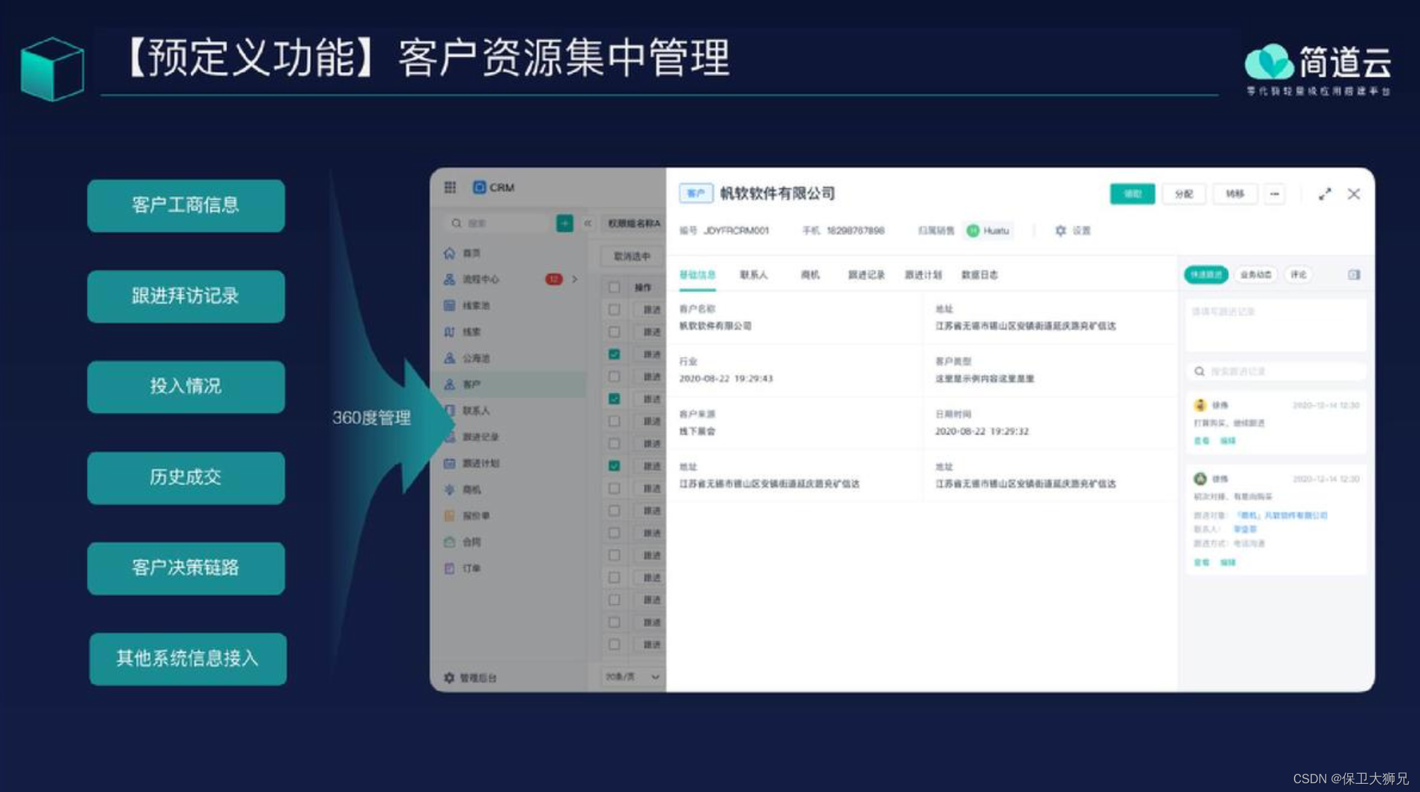
Task: Focus the quick follow-up text area
Action: pos(1276,326)
